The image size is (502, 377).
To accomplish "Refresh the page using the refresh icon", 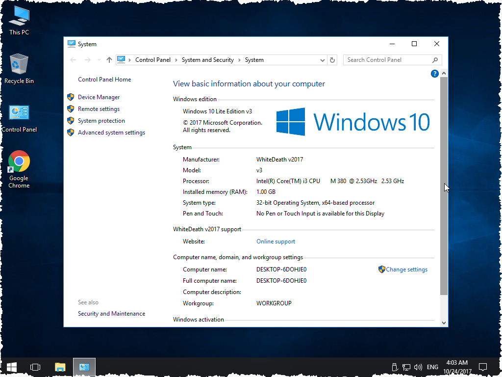I will tap(332, 59).
